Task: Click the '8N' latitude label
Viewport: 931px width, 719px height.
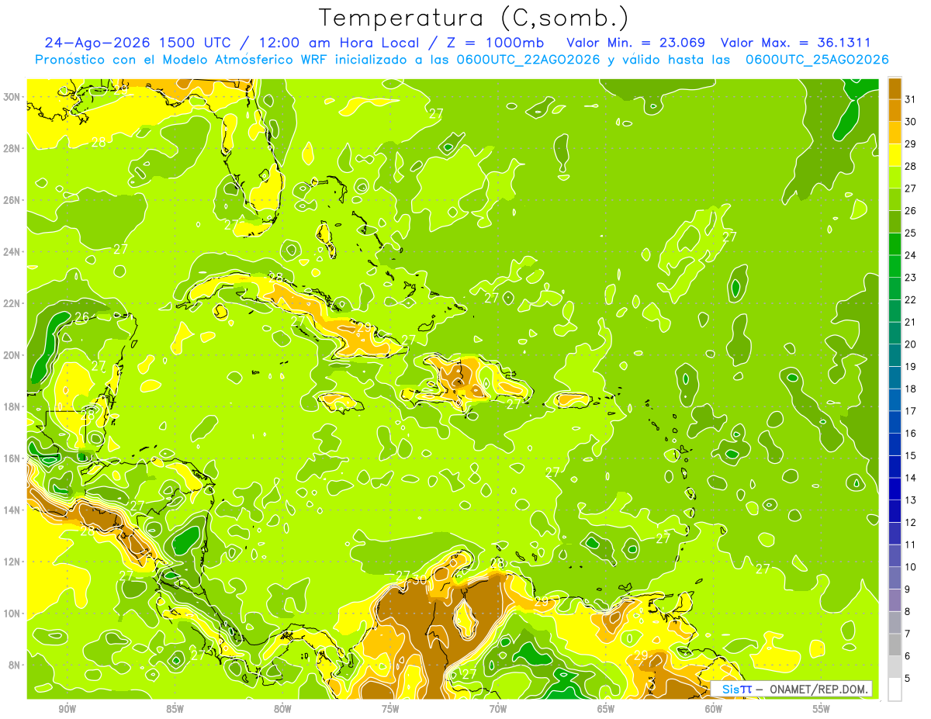Action: pos(16,665)
